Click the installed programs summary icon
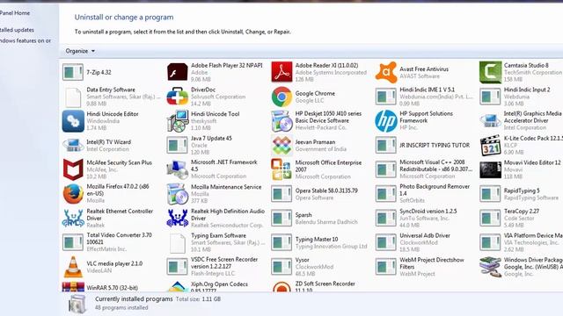Image resolution: width=563 pixels, height=316 pixels. tap(77, 304)
